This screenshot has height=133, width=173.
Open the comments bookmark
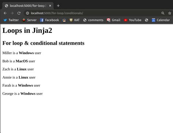(x=93, y=20)
